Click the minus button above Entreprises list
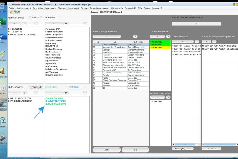The height and width of the screenshot is (159, 238). 85,24
